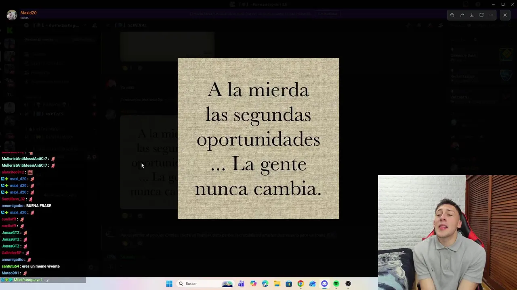Image resolution: width=517 pixels, height=290 pixels.
Task: Open the three-dot more options menu
Action: [491, 15]
